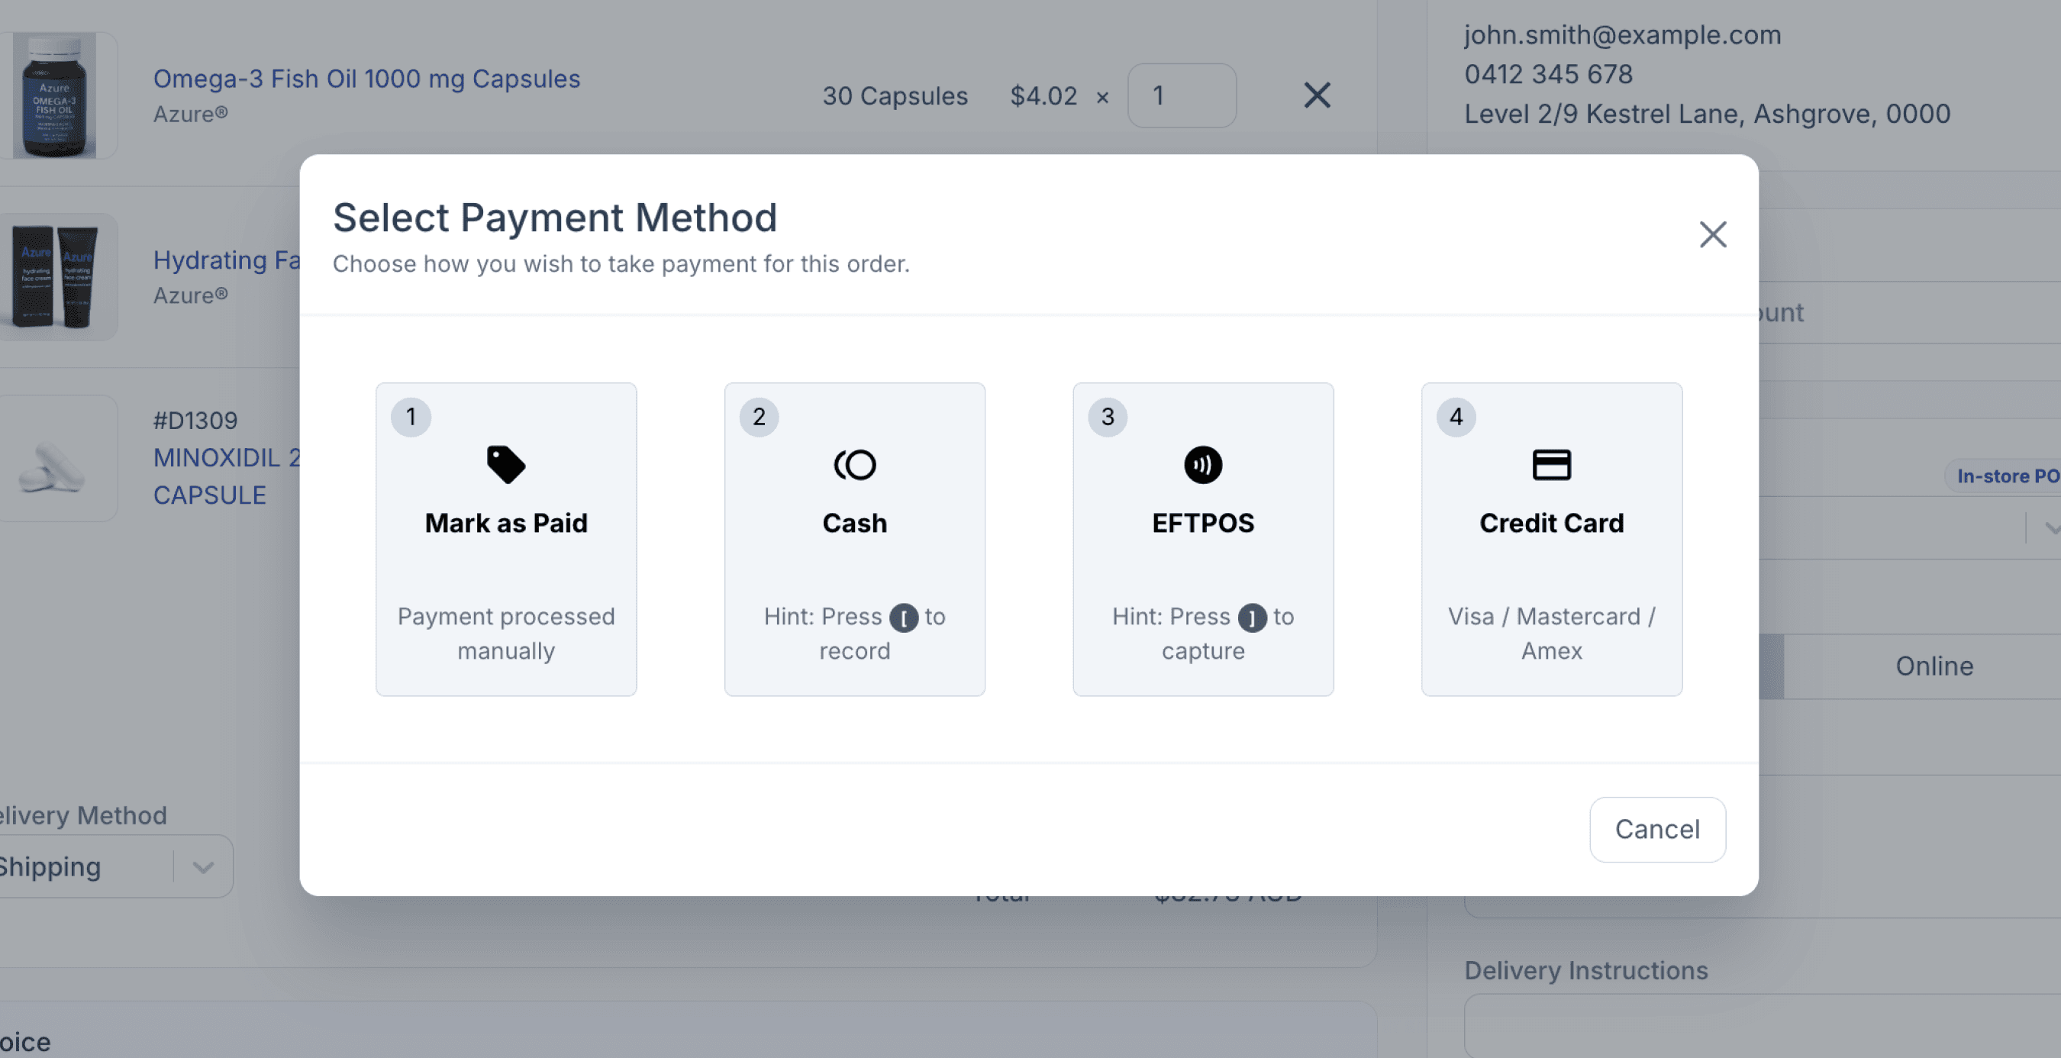
Task: Pick EFTPOS as payment method
Action: [1202, 539]
